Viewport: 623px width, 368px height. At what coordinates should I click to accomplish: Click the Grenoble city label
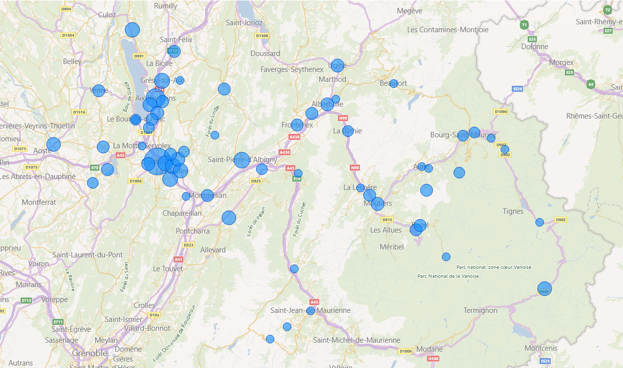pyautogui.click(x=90, y=353)
